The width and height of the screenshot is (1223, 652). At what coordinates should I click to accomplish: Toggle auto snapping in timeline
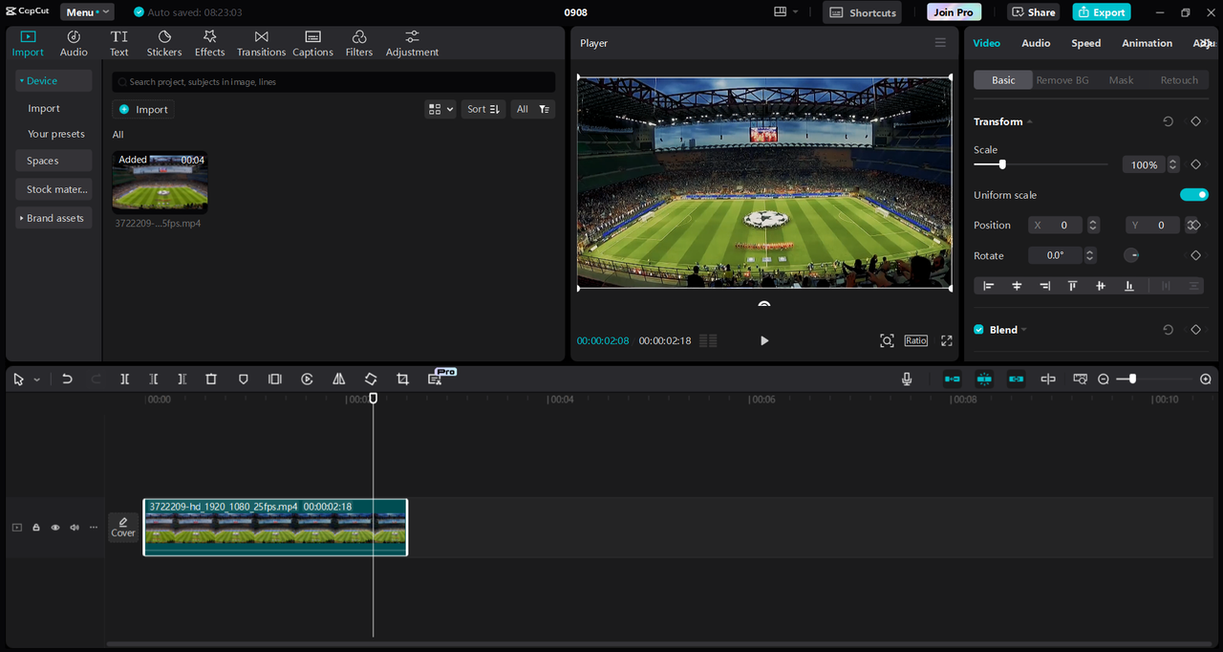pyautogui.click(x=984, y=380)
